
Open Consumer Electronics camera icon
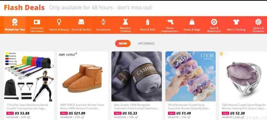(x=37, y=22)
